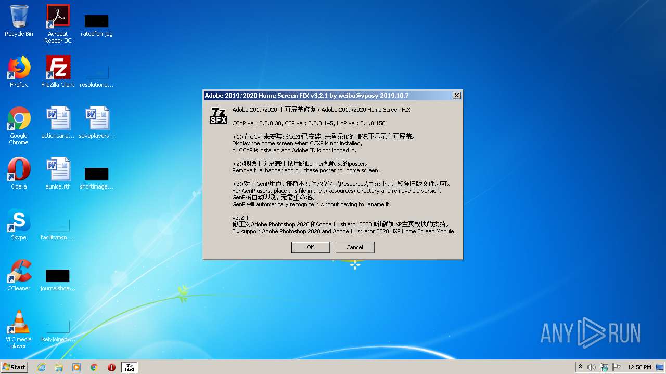Viewport: 666px width, 374px height.
Task: Click 'For GenP users, place this file' line
Action: (x=337, y=191)
